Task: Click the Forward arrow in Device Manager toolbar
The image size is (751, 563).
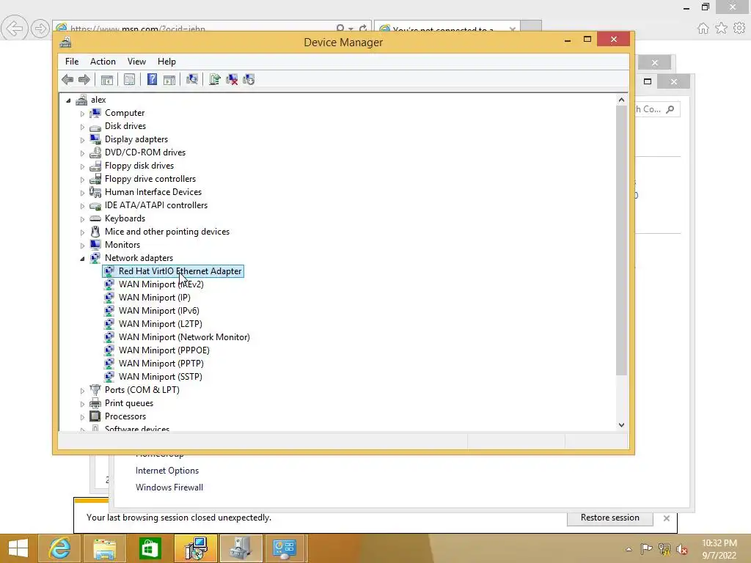Action: point(84,79)
